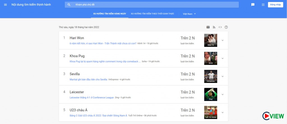The image size is (287, 124).
Task: Open the Việt Nam country dropdown
Action: (189, 14)
